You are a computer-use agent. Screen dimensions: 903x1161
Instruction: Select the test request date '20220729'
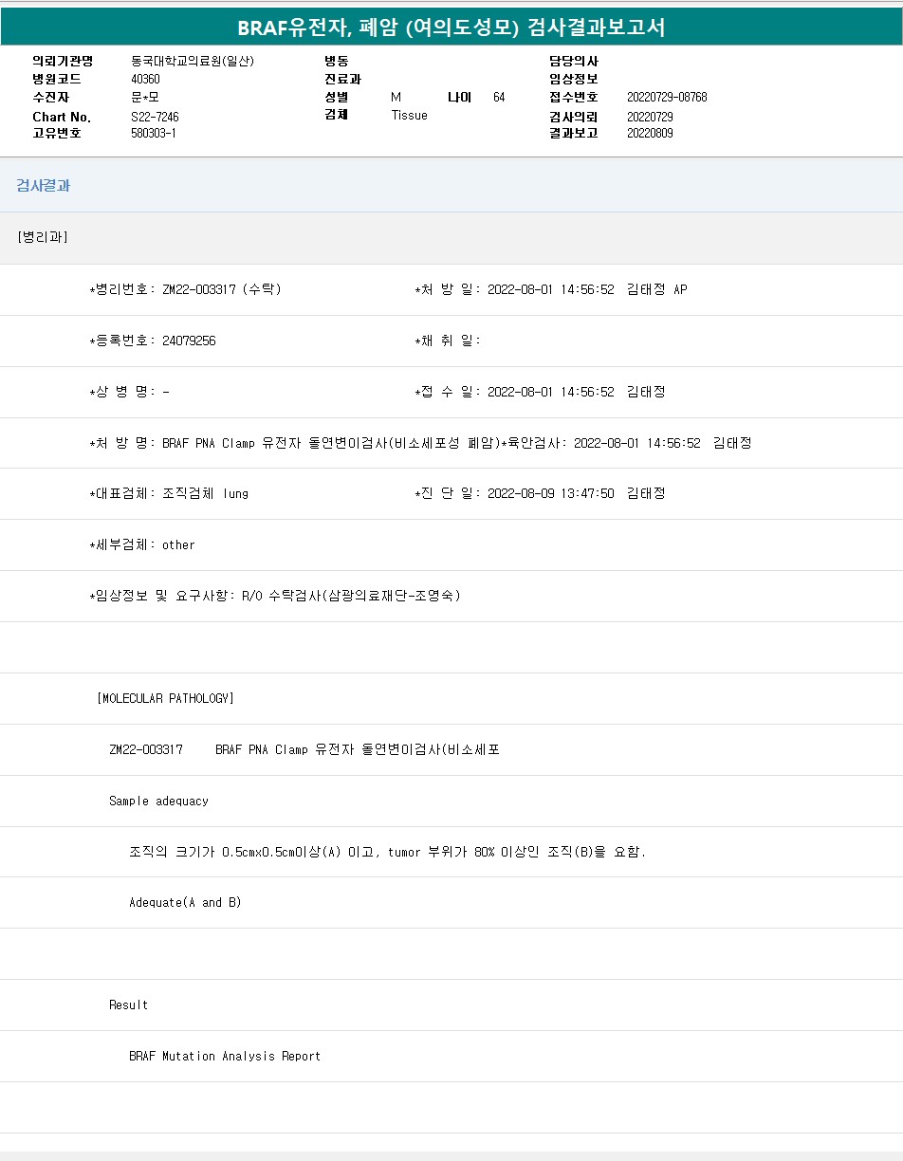(650, 116)
